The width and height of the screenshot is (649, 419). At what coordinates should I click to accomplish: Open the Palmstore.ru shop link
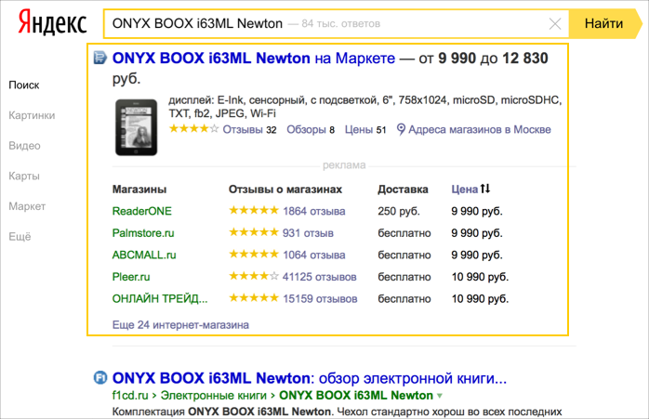tap(143, 233)
